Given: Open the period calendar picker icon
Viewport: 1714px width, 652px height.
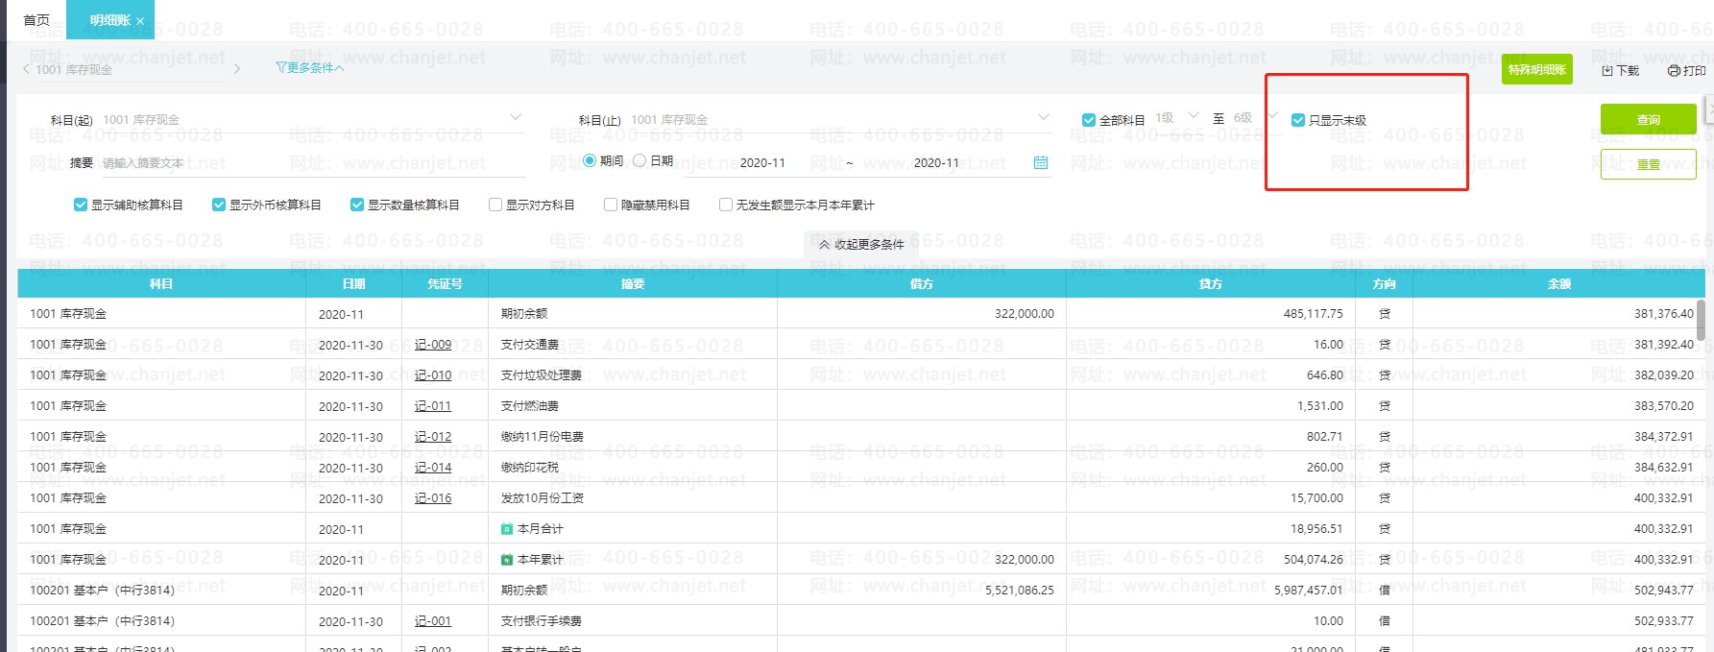Looking at the screenshot, I should click(x=1040, y=162).
